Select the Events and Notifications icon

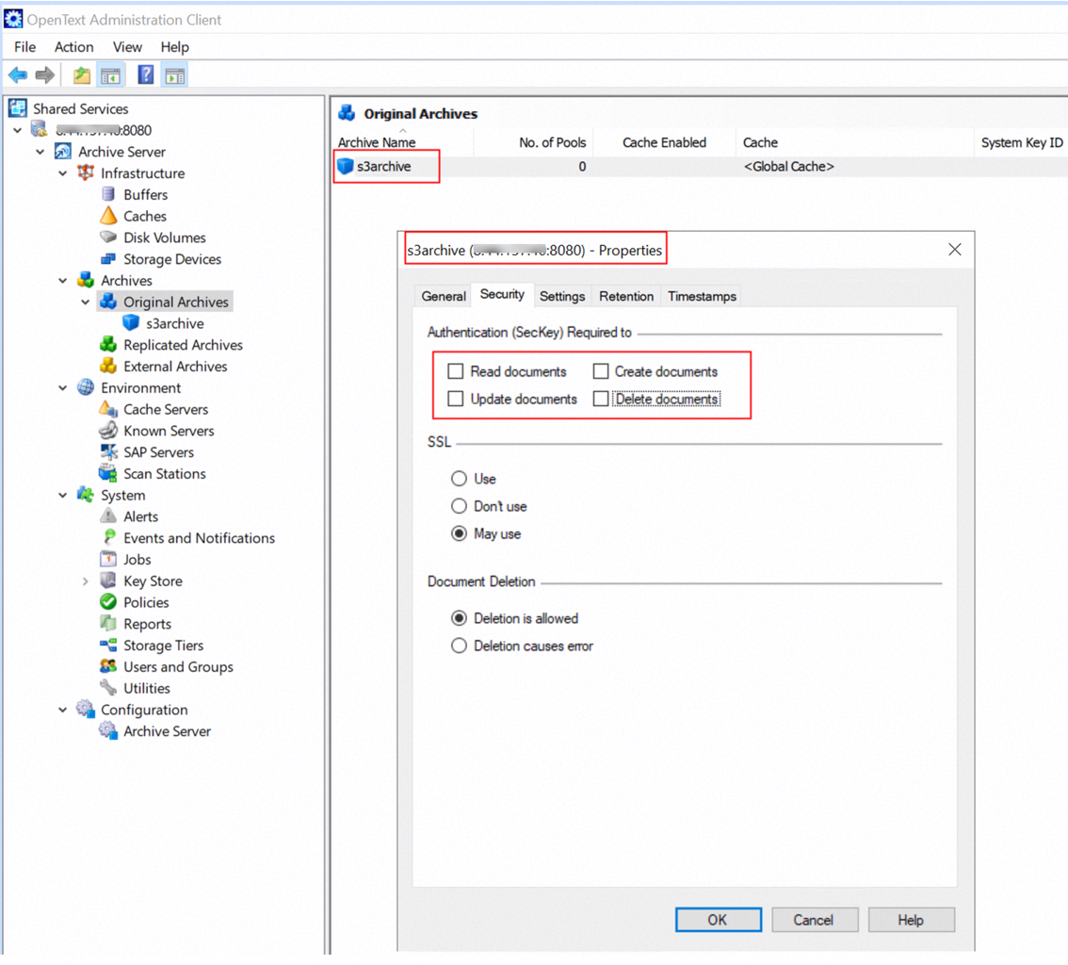(x=108, y=538)
